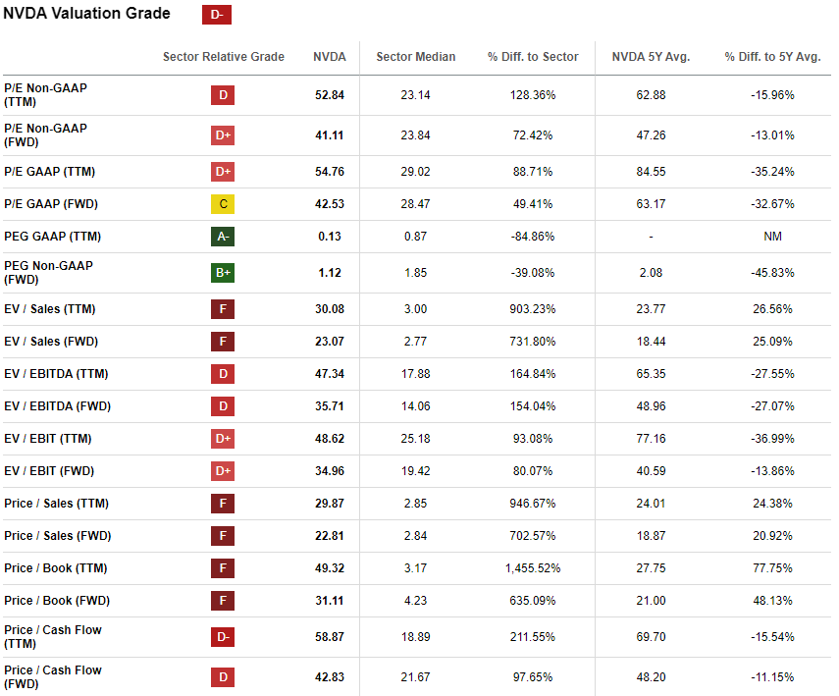Click the D grade badge for P/E Non-GAAP (TTM)
This screenshot has width=839, height=696.
click(x=223, y=95)
